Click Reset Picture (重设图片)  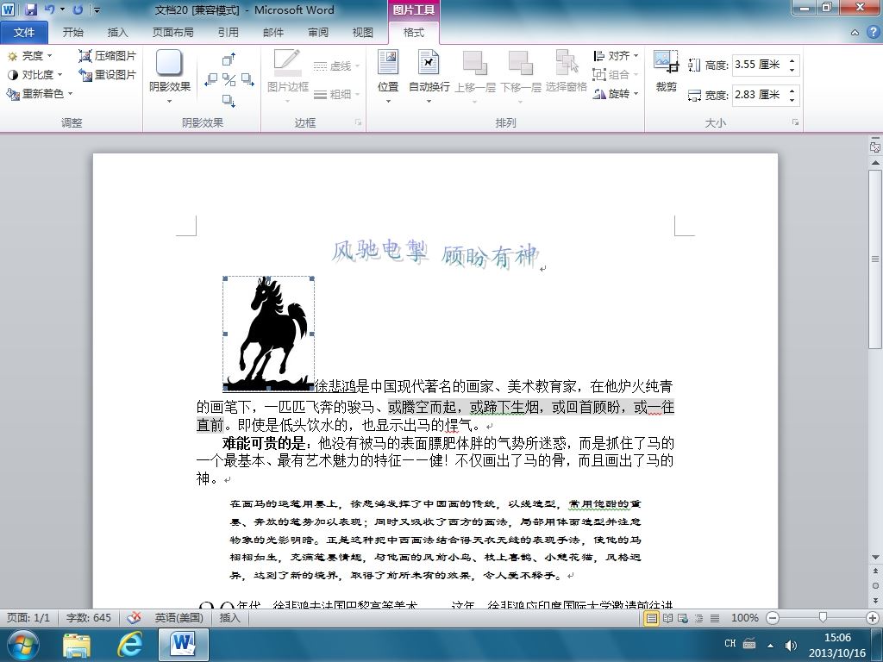108,74
